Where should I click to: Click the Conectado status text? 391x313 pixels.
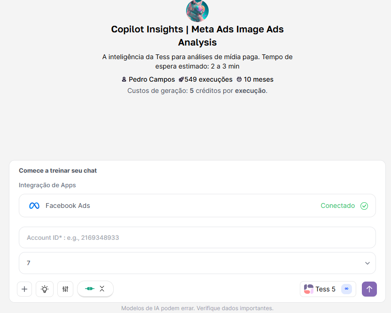pyautogui.click(x=337, y=206)
